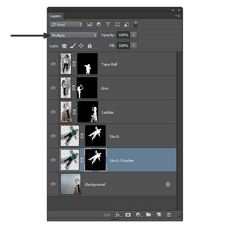Filter for adjustment layers icon

click(99, 24)
